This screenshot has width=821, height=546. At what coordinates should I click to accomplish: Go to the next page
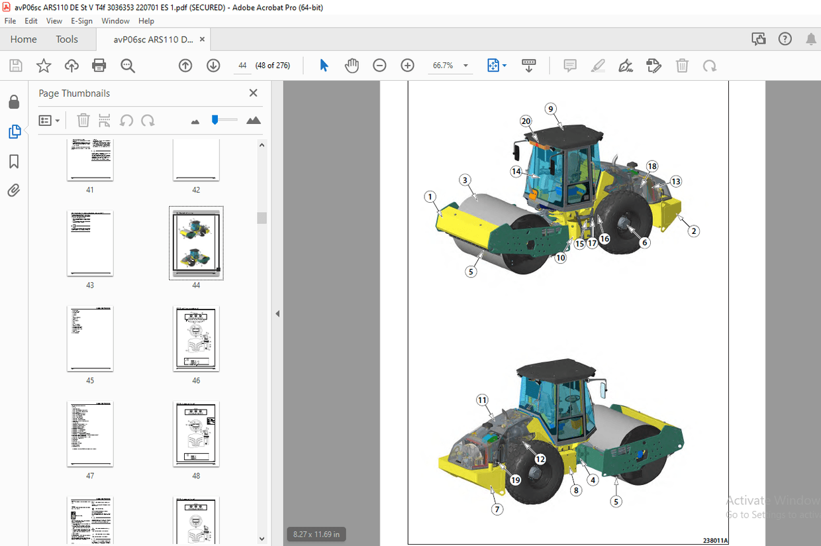(213, 65)
